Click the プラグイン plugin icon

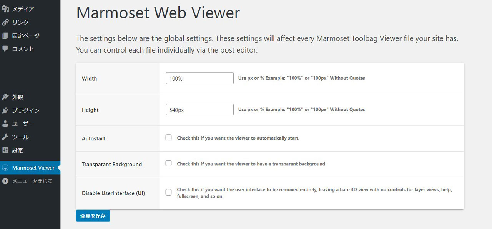click(x=5, y=110)
